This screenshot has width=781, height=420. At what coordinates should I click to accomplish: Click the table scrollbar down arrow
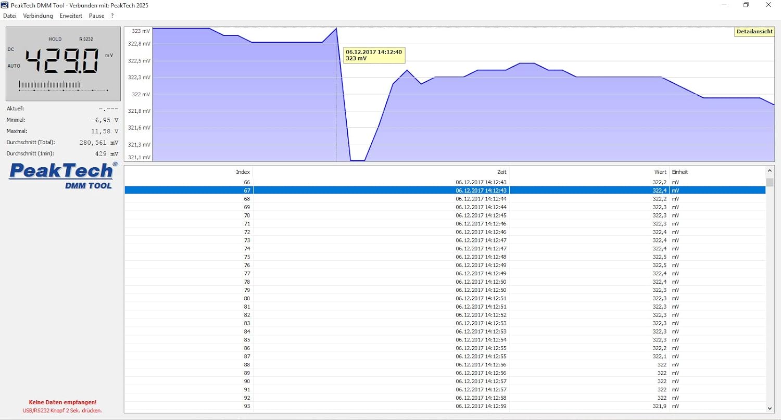[770, 409]
